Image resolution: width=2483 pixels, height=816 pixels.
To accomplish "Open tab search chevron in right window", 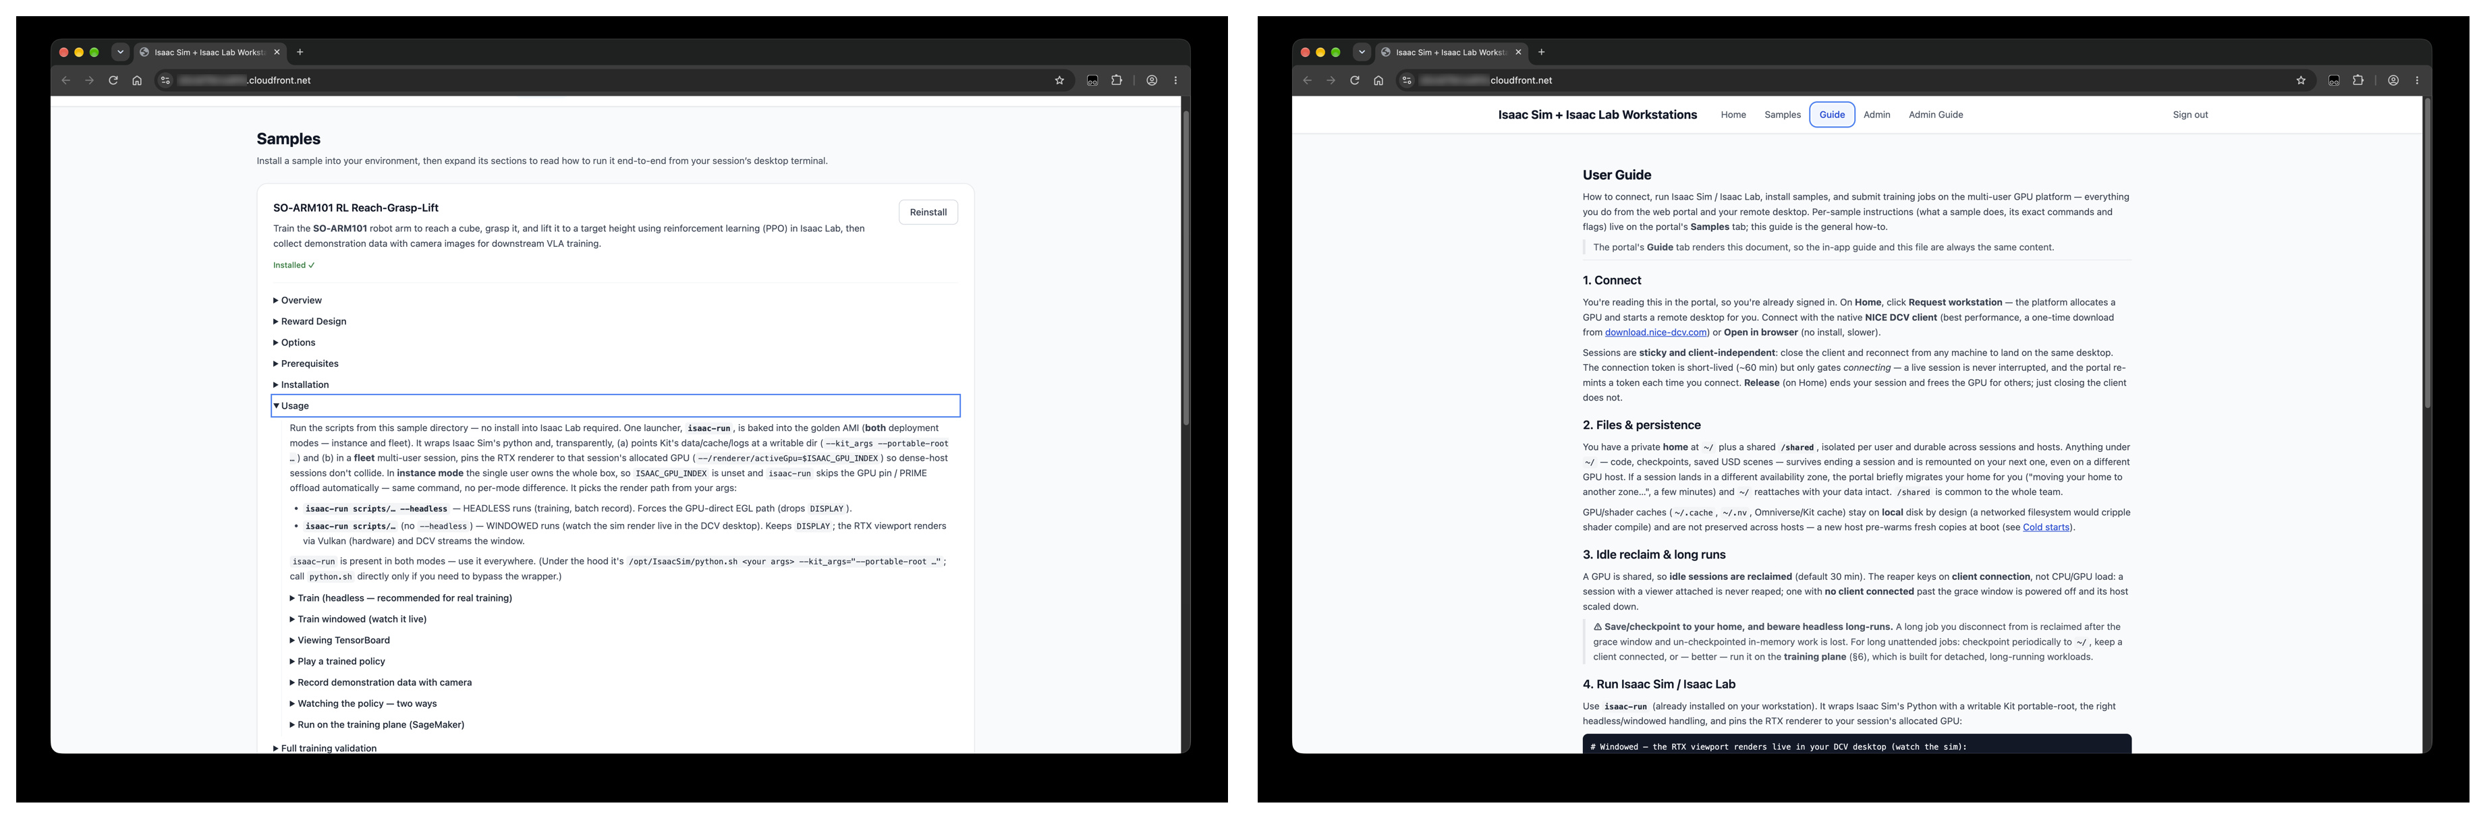I will (x=1362, y=52).
